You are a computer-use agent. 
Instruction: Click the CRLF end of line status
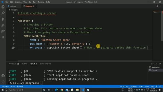coord(147,86)
